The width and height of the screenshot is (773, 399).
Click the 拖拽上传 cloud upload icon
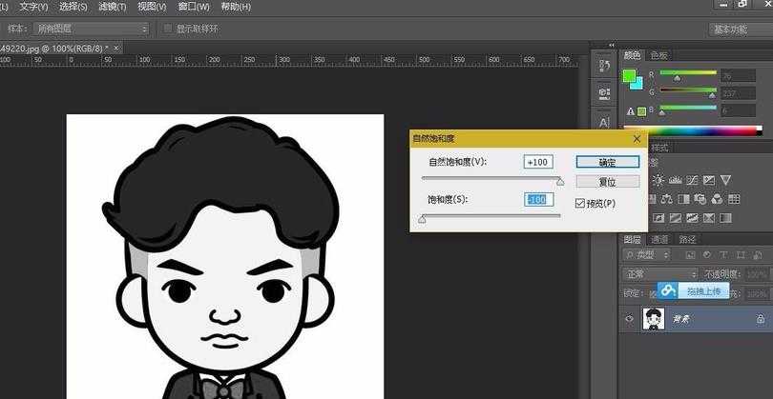click(668, 290)
